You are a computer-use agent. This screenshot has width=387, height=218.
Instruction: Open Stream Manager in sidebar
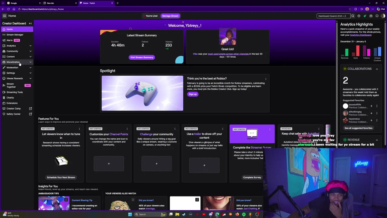tap(17, 35)
